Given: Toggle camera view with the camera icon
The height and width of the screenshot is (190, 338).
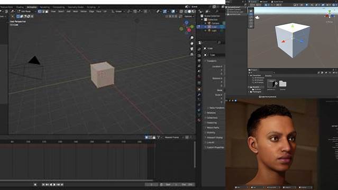Looking at the screenshot, I should 192,49.
